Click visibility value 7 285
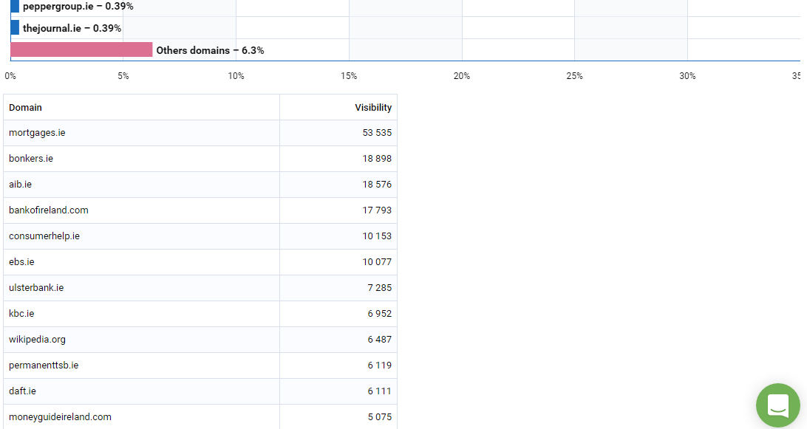This screenshot has height=429, width=807. click(379, 287)
